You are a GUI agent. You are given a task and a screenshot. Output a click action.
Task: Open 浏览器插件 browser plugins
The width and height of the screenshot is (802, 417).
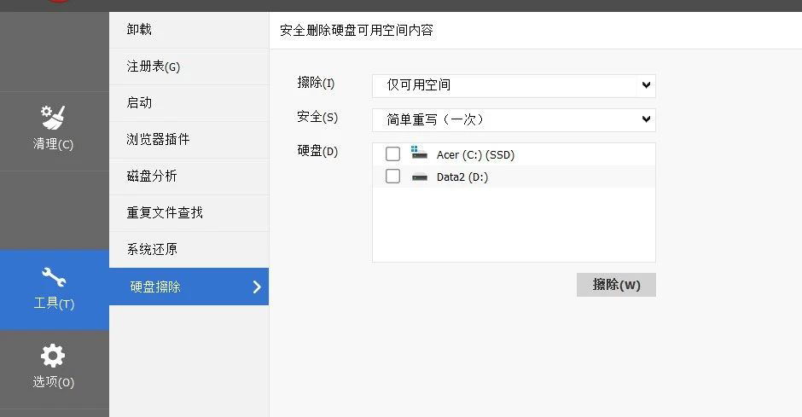(189, 140)
